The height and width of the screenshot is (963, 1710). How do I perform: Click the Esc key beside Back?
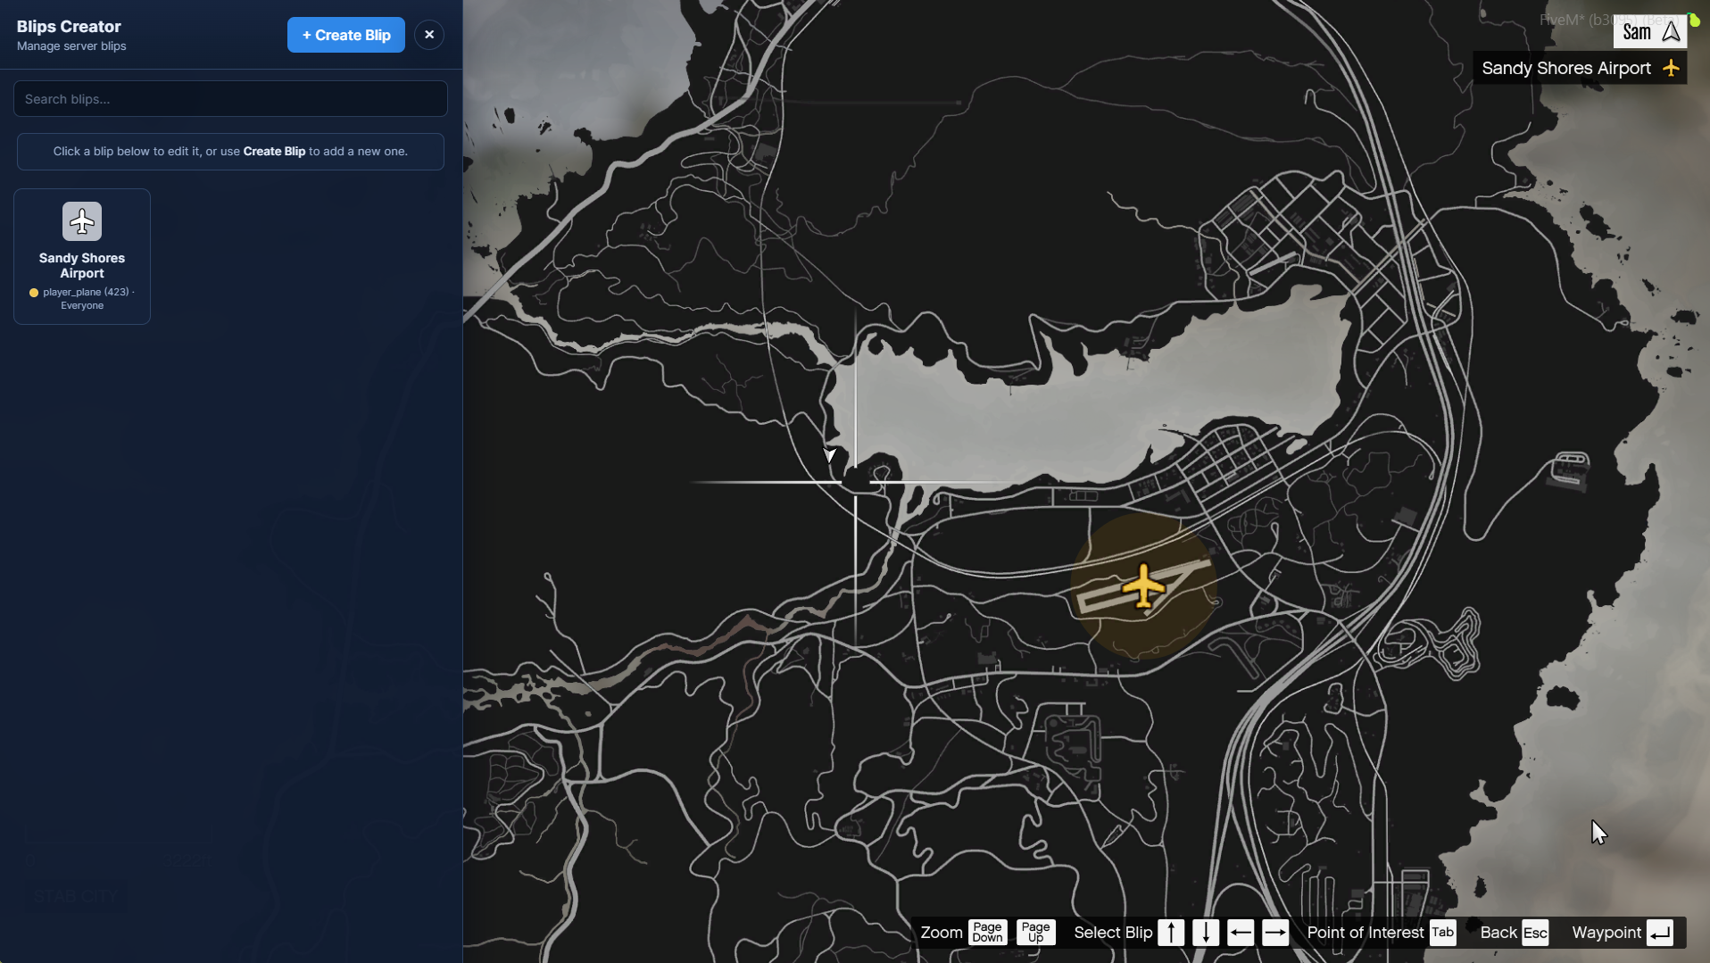(x=1535, y=933)
